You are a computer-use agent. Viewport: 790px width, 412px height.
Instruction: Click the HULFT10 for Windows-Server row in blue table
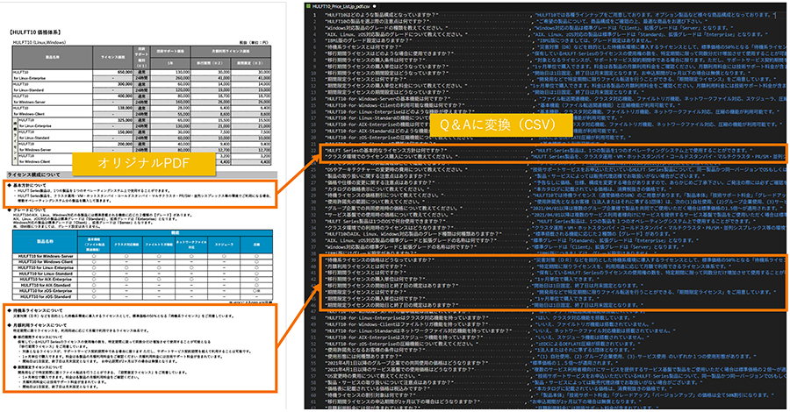click(x=46, y=253)
